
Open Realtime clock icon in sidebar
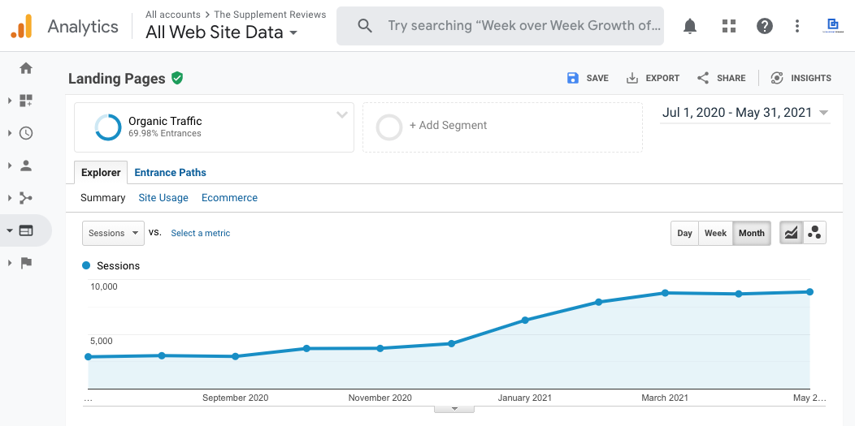pos(26,133)
